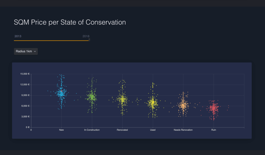The height and width of the screenshot is (155, 265).
Task: Click the 0 € origin label
Action: point(27,127)
